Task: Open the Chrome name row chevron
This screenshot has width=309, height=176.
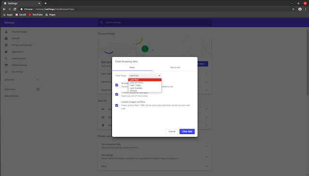Action: 206,81
